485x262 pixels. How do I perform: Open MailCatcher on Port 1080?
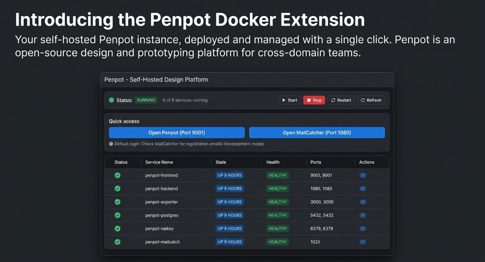coord(317,133)
